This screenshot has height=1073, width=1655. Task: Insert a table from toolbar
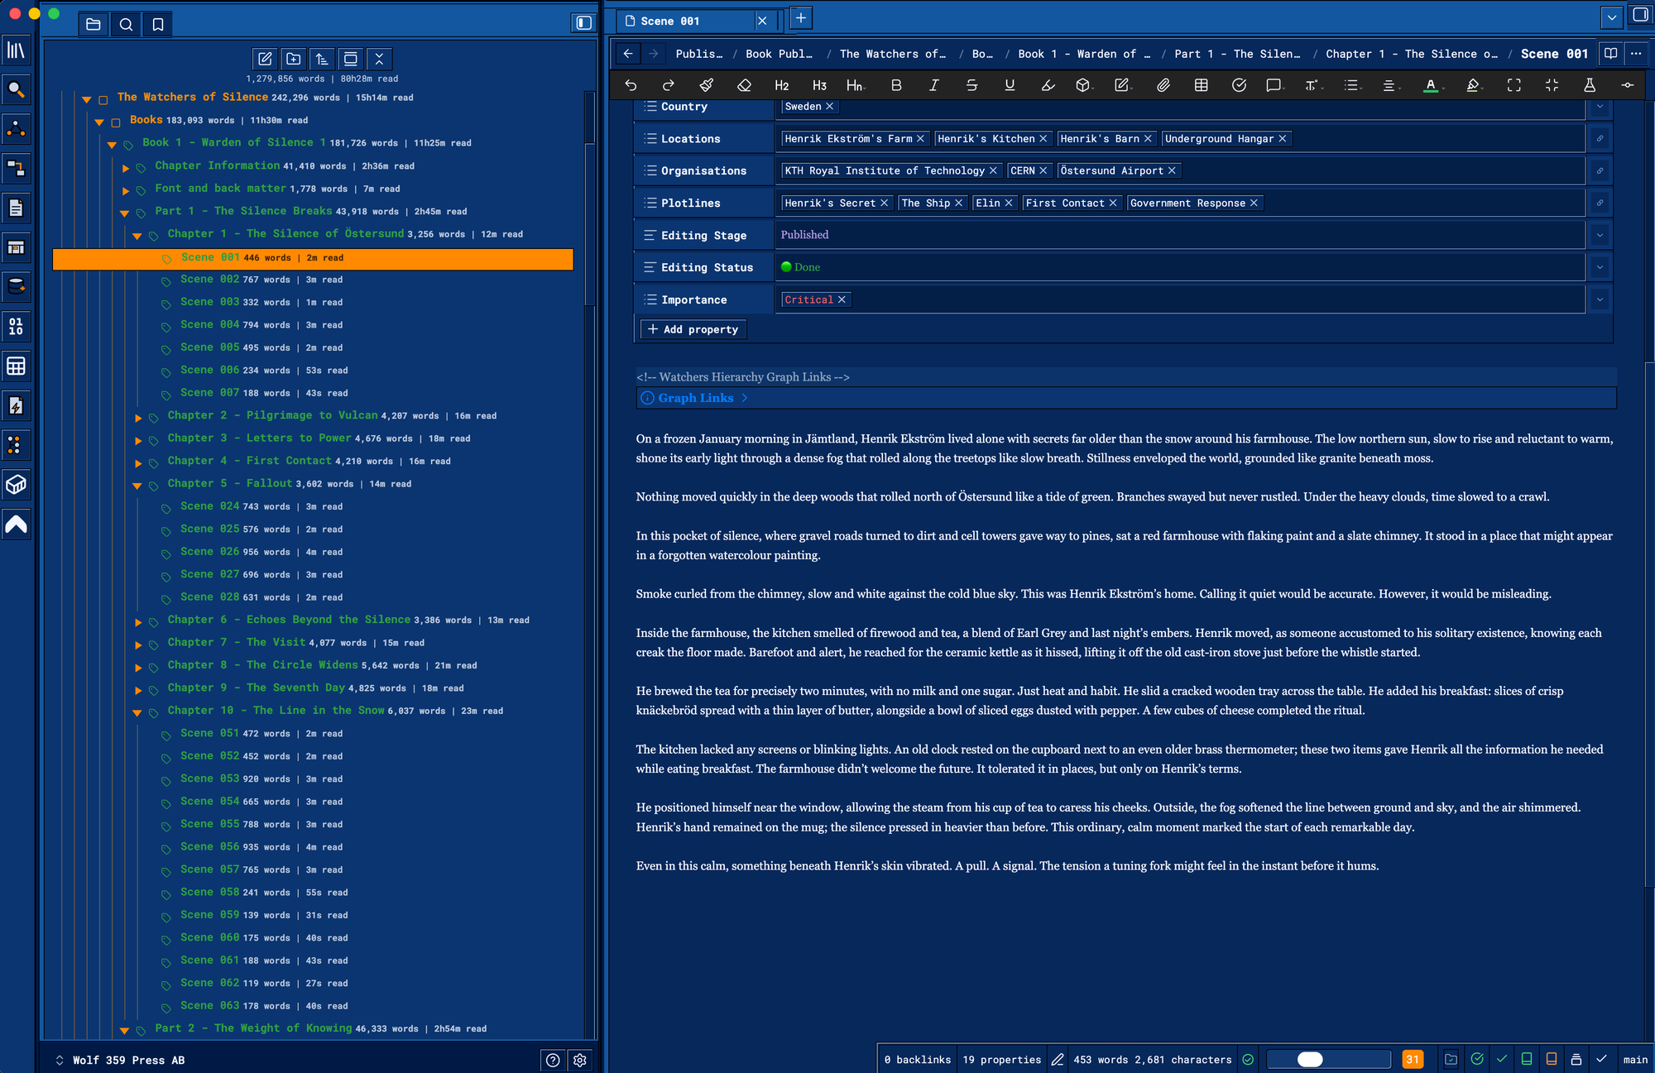point(1201,85)
